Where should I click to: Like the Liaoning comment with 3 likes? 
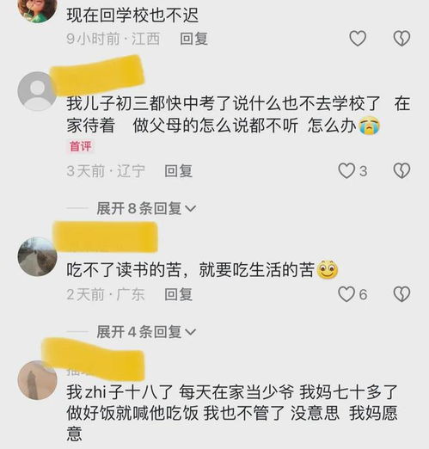(346, 171)
